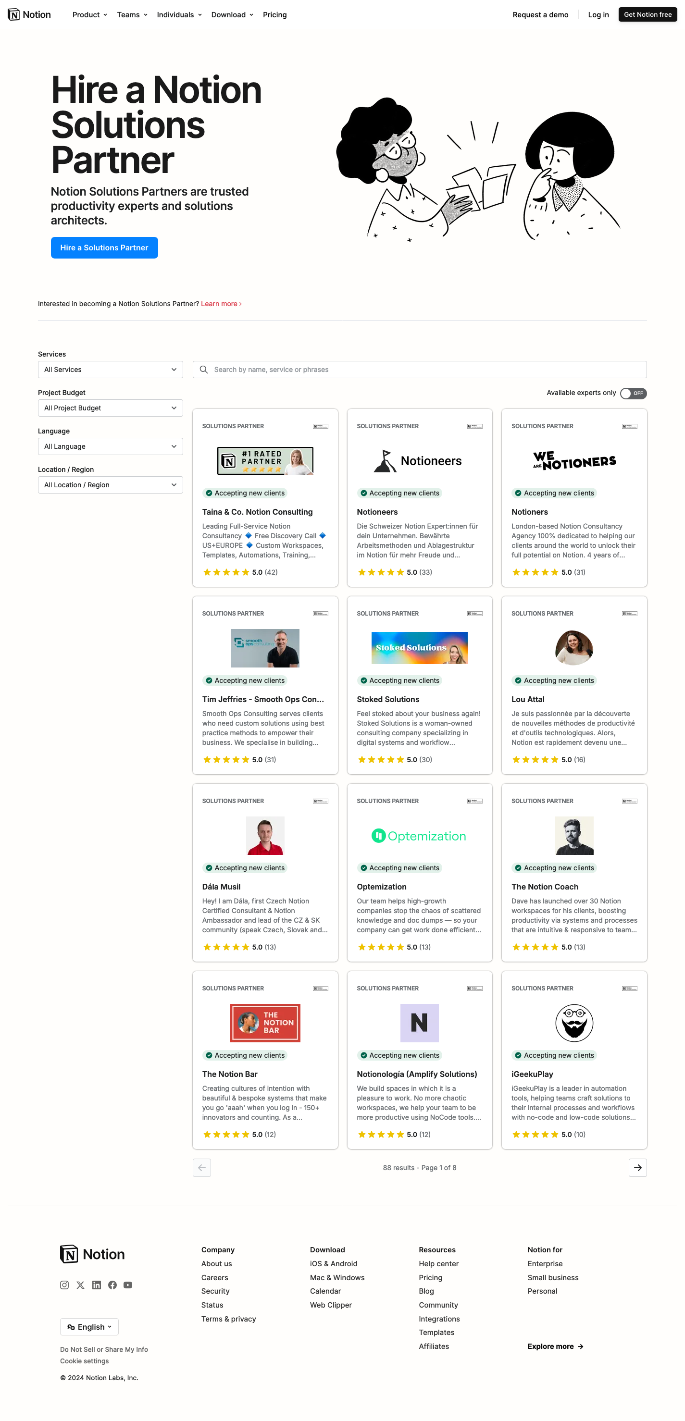Viewport: 685px width, 1421px height.
Task: Click Hire a Solutions Partner button
Action: 104,247
